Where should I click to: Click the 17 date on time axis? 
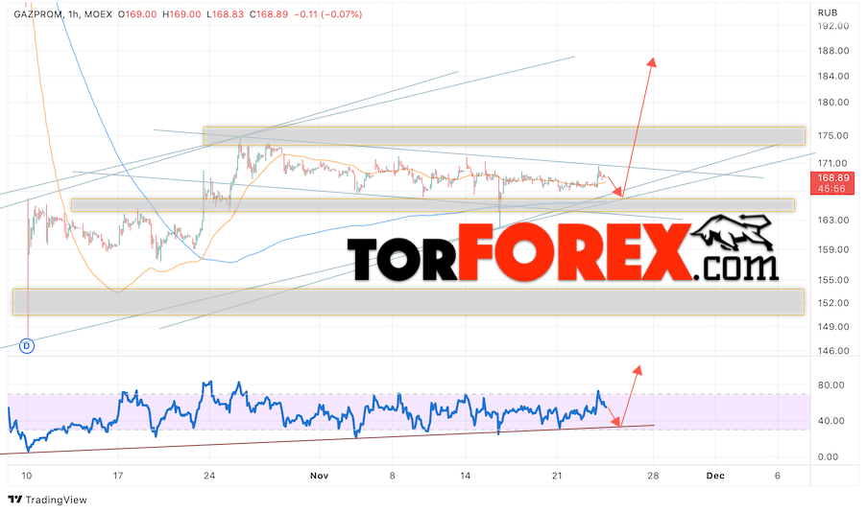pos(118,476)
